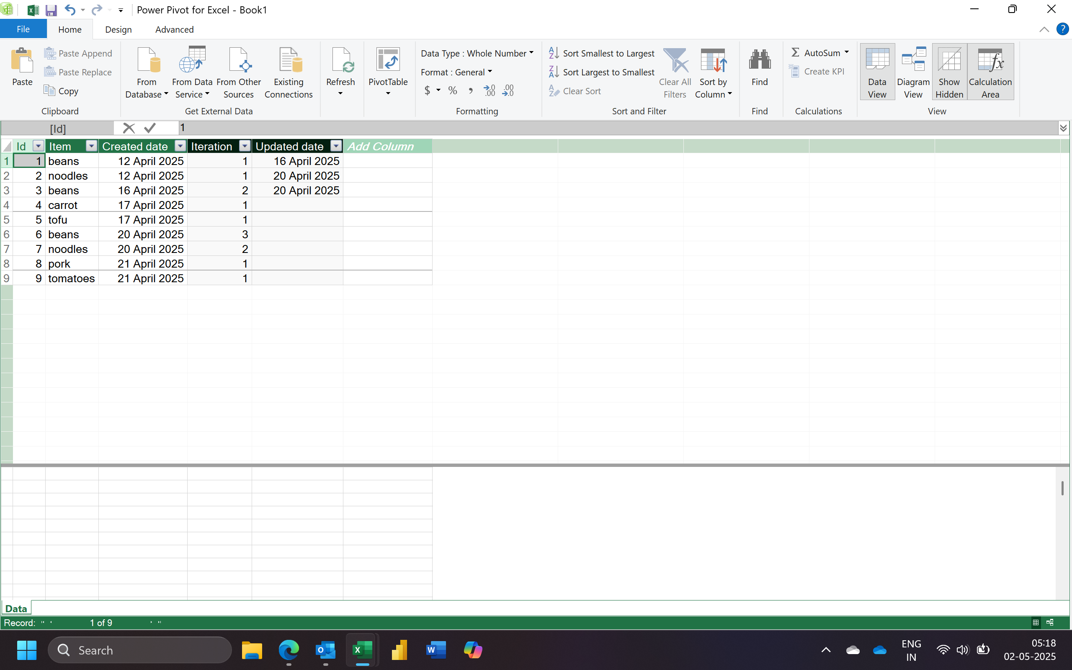Click Sort by Column button

(713, 73)
